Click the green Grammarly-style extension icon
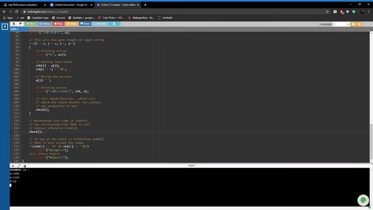Image resolution: width=373 pixels, height=210 pixels. click(x=354, y=12)
